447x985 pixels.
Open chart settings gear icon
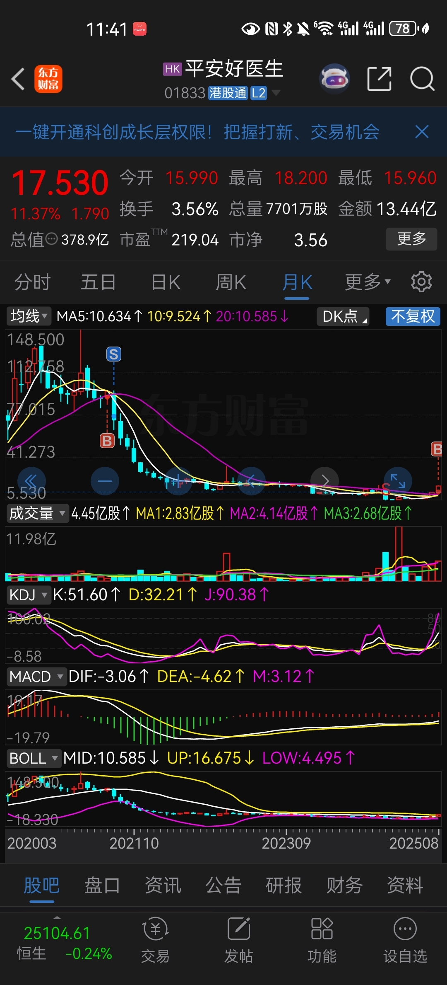(x=421, y=282)
